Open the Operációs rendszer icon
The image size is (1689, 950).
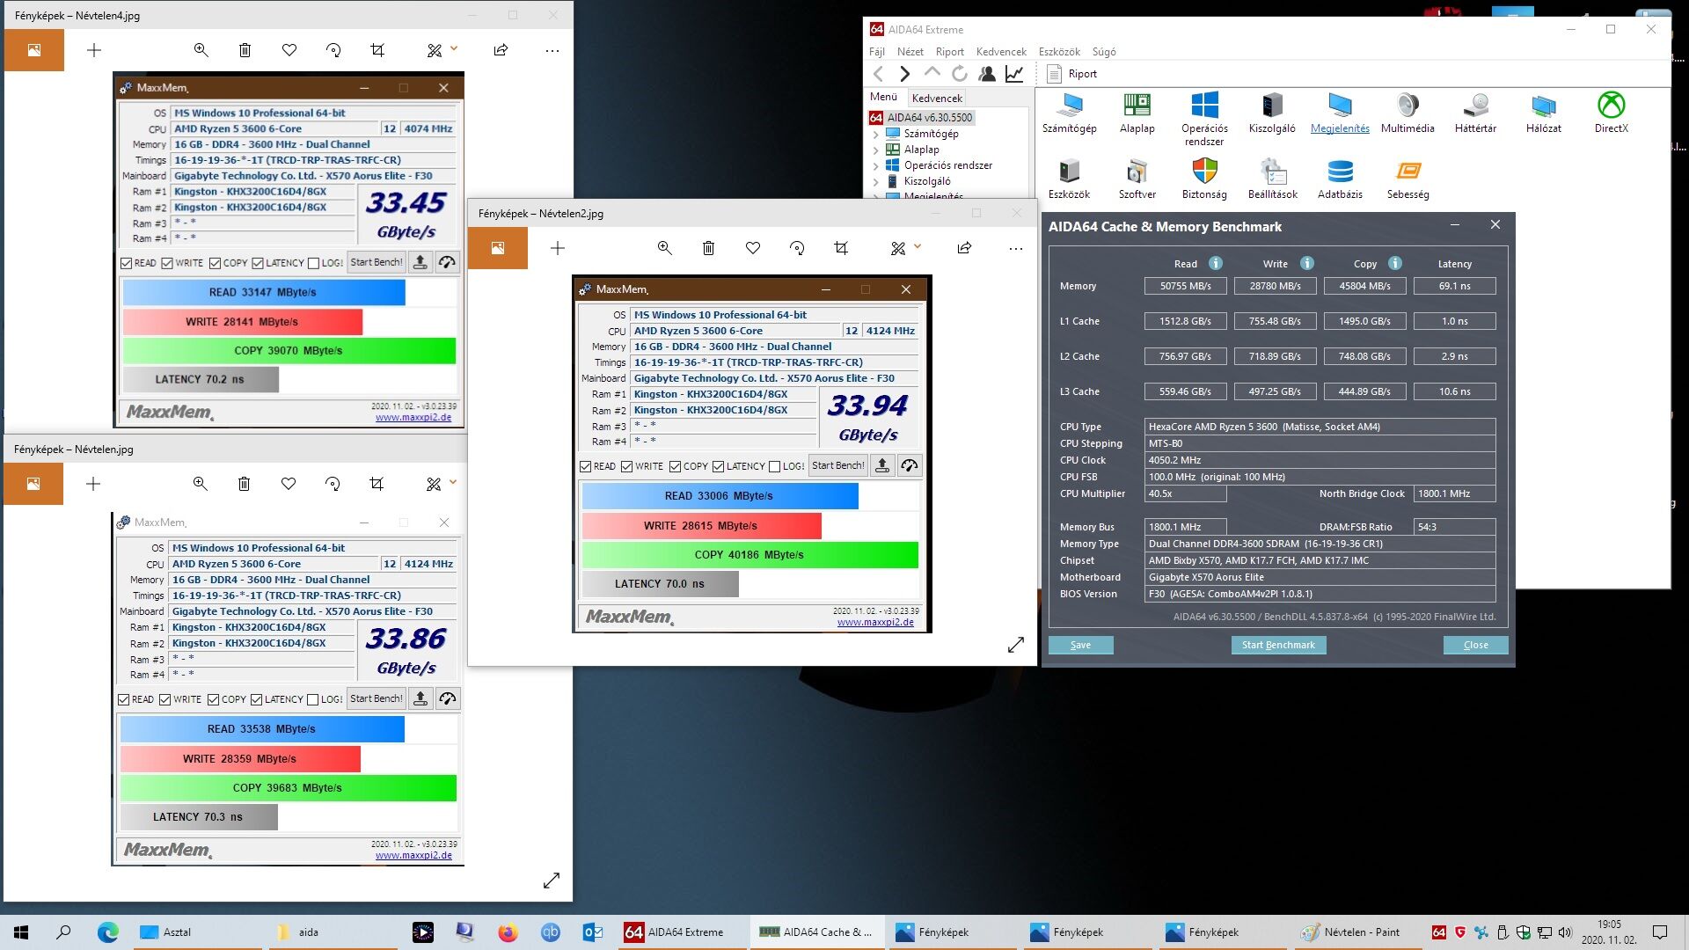(1204, 119)
